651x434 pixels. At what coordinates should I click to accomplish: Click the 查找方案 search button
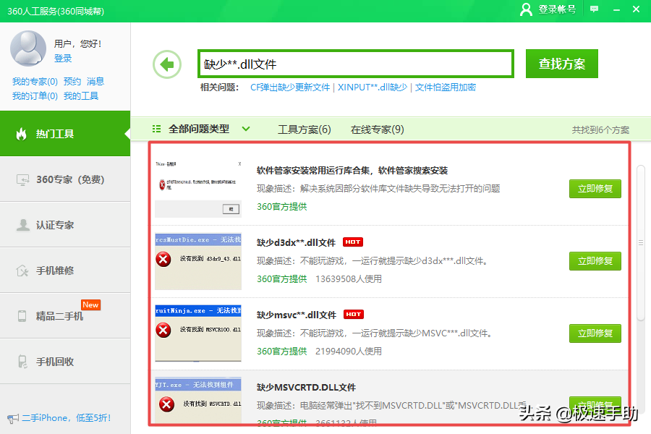(562, 64)
